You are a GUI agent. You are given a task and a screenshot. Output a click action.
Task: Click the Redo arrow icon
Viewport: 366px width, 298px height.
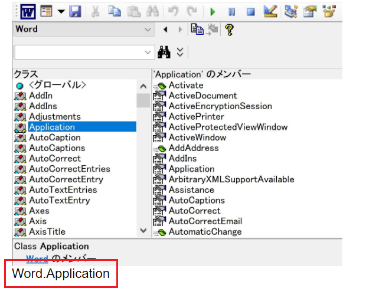point(192,11)
